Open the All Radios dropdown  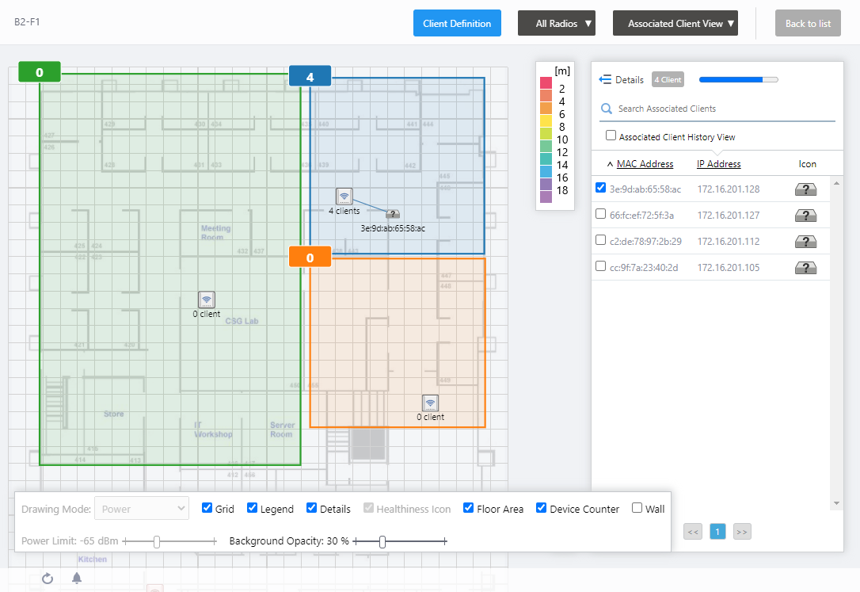coord(556,24)
